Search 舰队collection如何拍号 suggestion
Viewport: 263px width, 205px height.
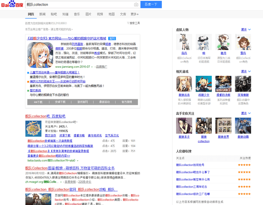[x=190, y=165]
